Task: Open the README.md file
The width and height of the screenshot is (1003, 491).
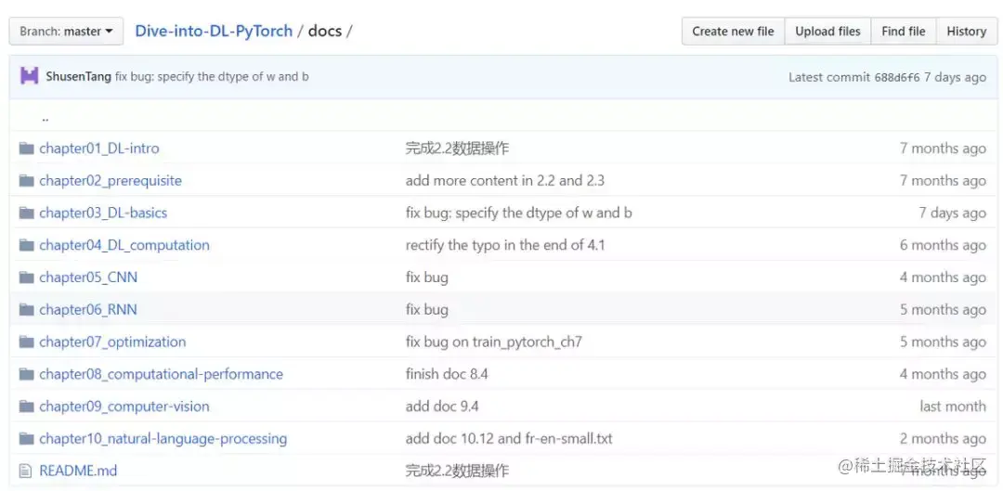Action: coord(78,472)
